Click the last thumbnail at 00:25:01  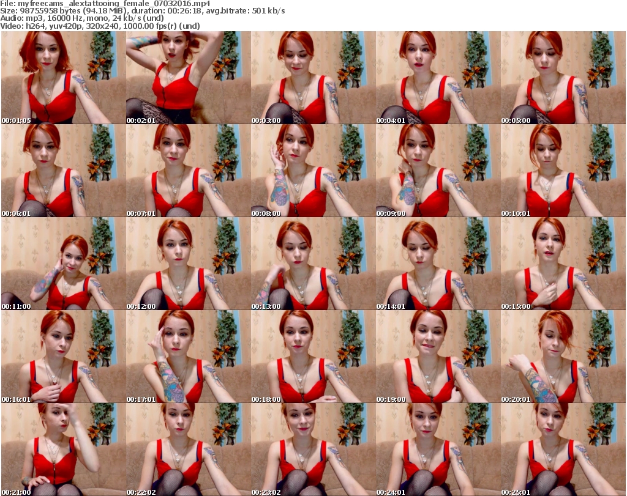(563, 450)
